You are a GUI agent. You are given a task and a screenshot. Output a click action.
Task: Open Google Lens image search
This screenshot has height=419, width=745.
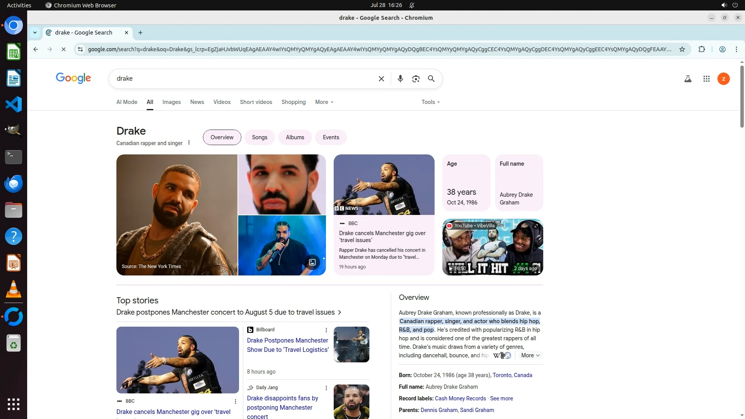[x=416, y=79]
